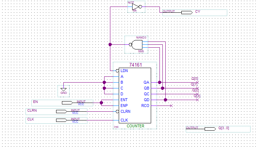Click the junction dot on the QB wire

[x=163, y=88]
